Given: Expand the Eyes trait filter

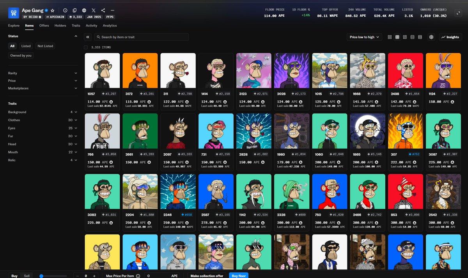Looking at the screenshot, I should click(43, 128).
